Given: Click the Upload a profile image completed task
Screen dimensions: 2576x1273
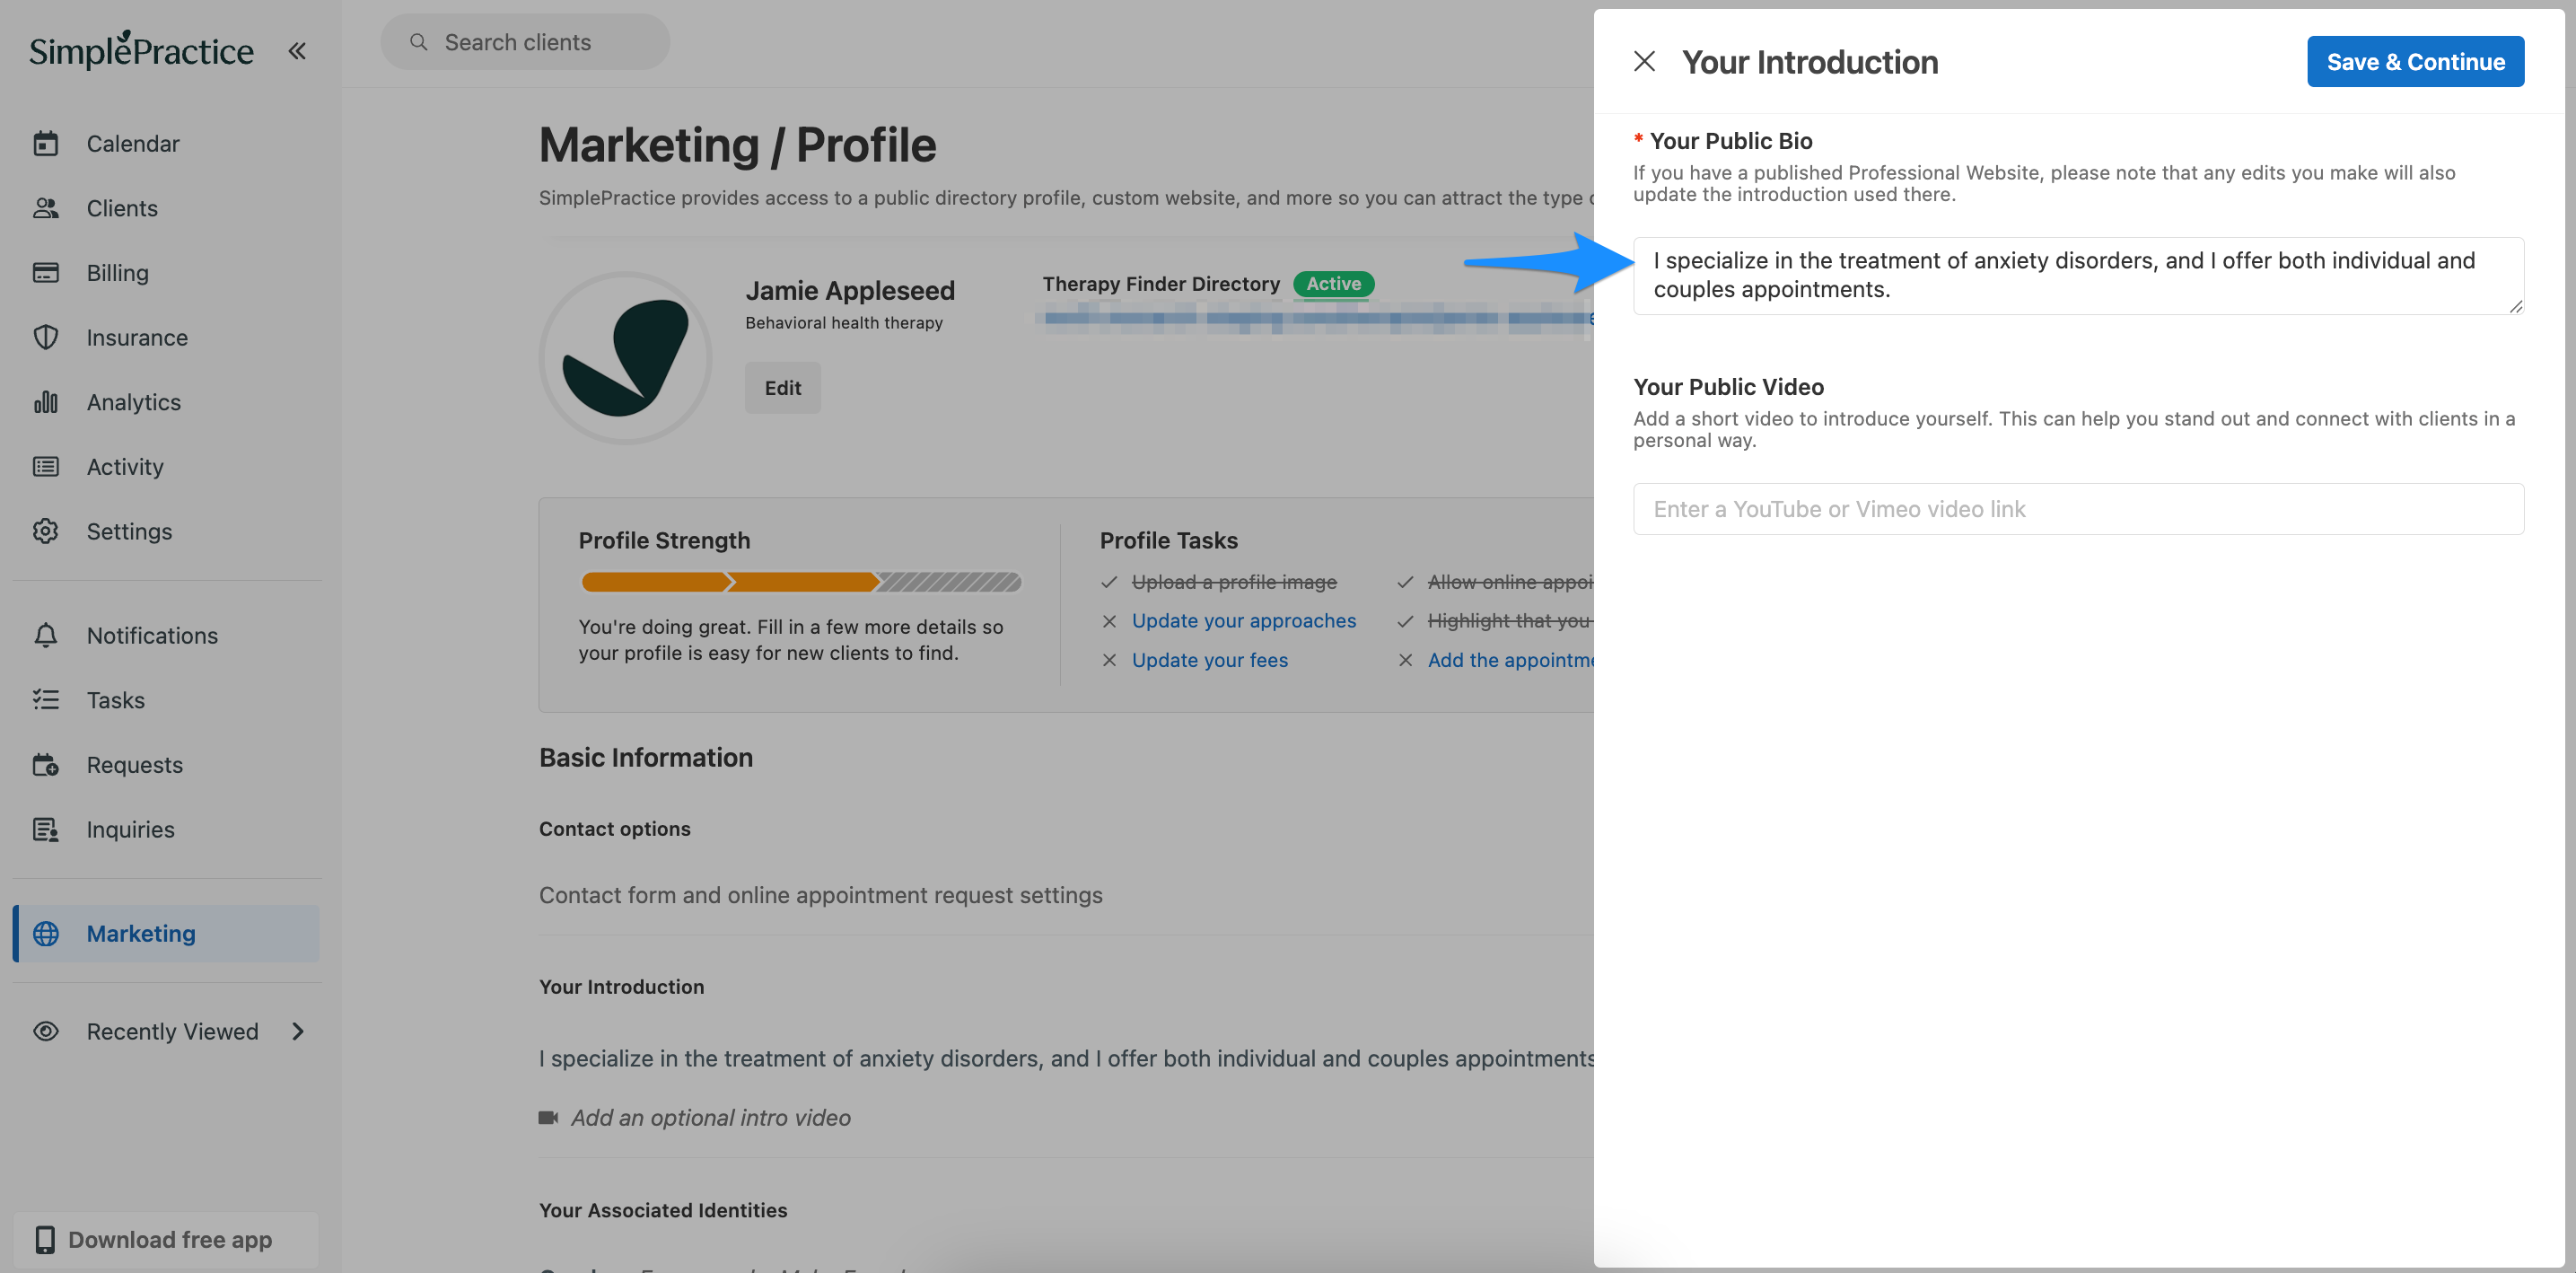Looking at the screenshot, I should 1234,581.
